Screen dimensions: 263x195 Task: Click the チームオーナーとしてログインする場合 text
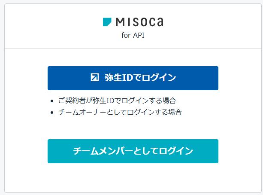pyautogui.click(x=120, y=113)
